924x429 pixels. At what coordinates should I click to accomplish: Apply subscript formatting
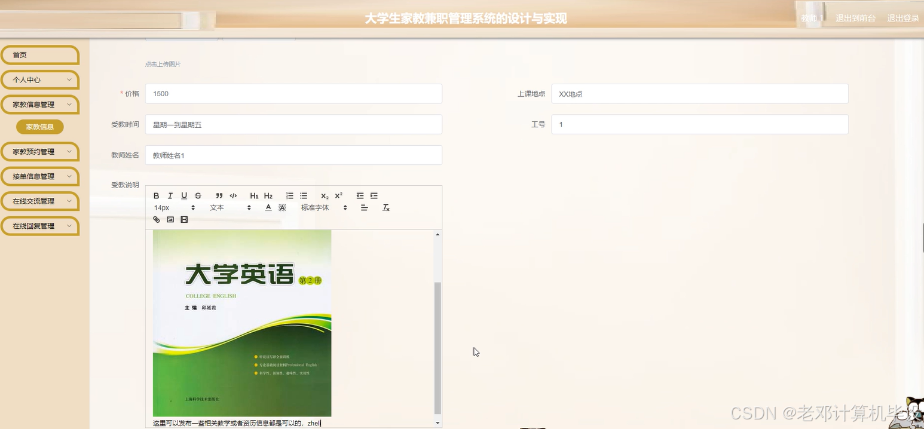[325, 196]
